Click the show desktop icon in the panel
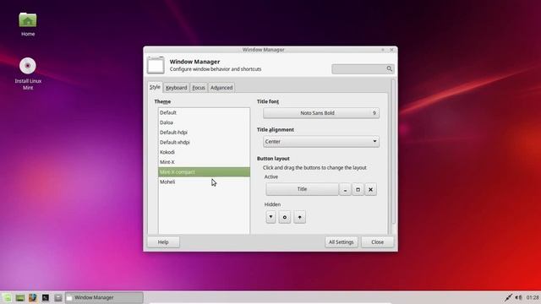The height and width of the screenshot is (304, 541). (x=19, y=297)
